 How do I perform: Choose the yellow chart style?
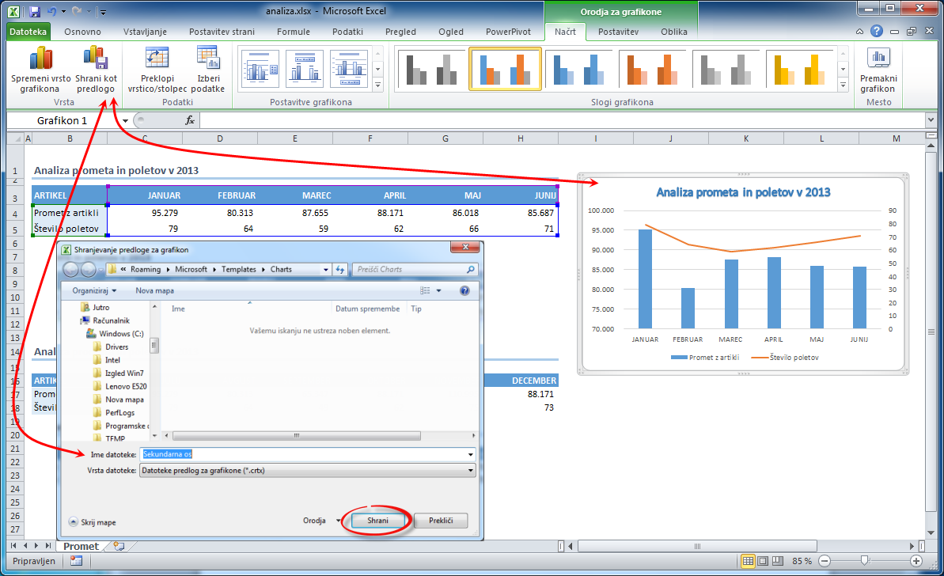(x=799, y=69)
